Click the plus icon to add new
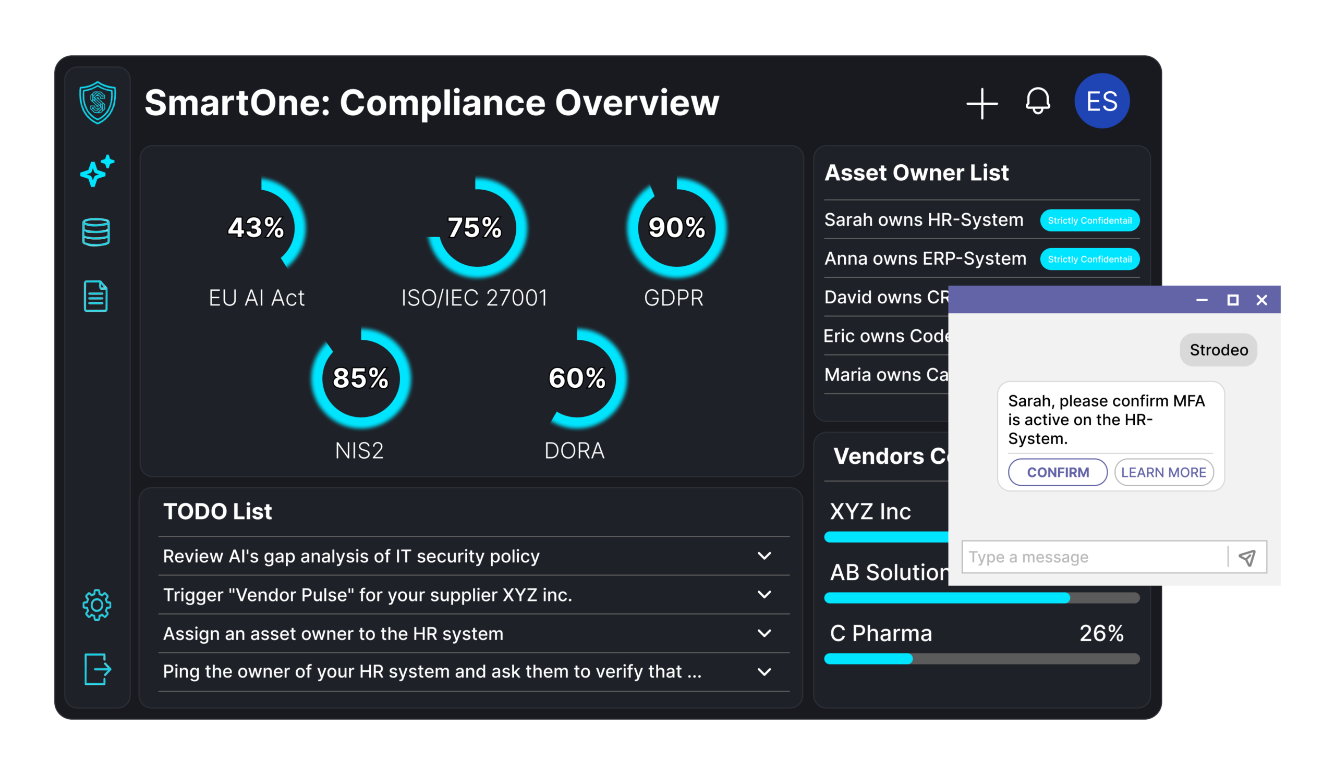This screenshot has height=775, width=1335. [x=981, y=103]
